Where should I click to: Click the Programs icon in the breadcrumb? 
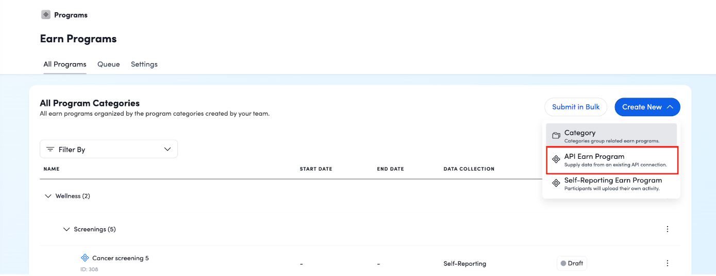tap(46, 15)
